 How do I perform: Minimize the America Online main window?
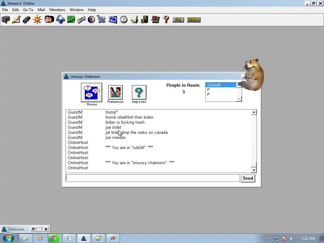[x=307, y=3]
